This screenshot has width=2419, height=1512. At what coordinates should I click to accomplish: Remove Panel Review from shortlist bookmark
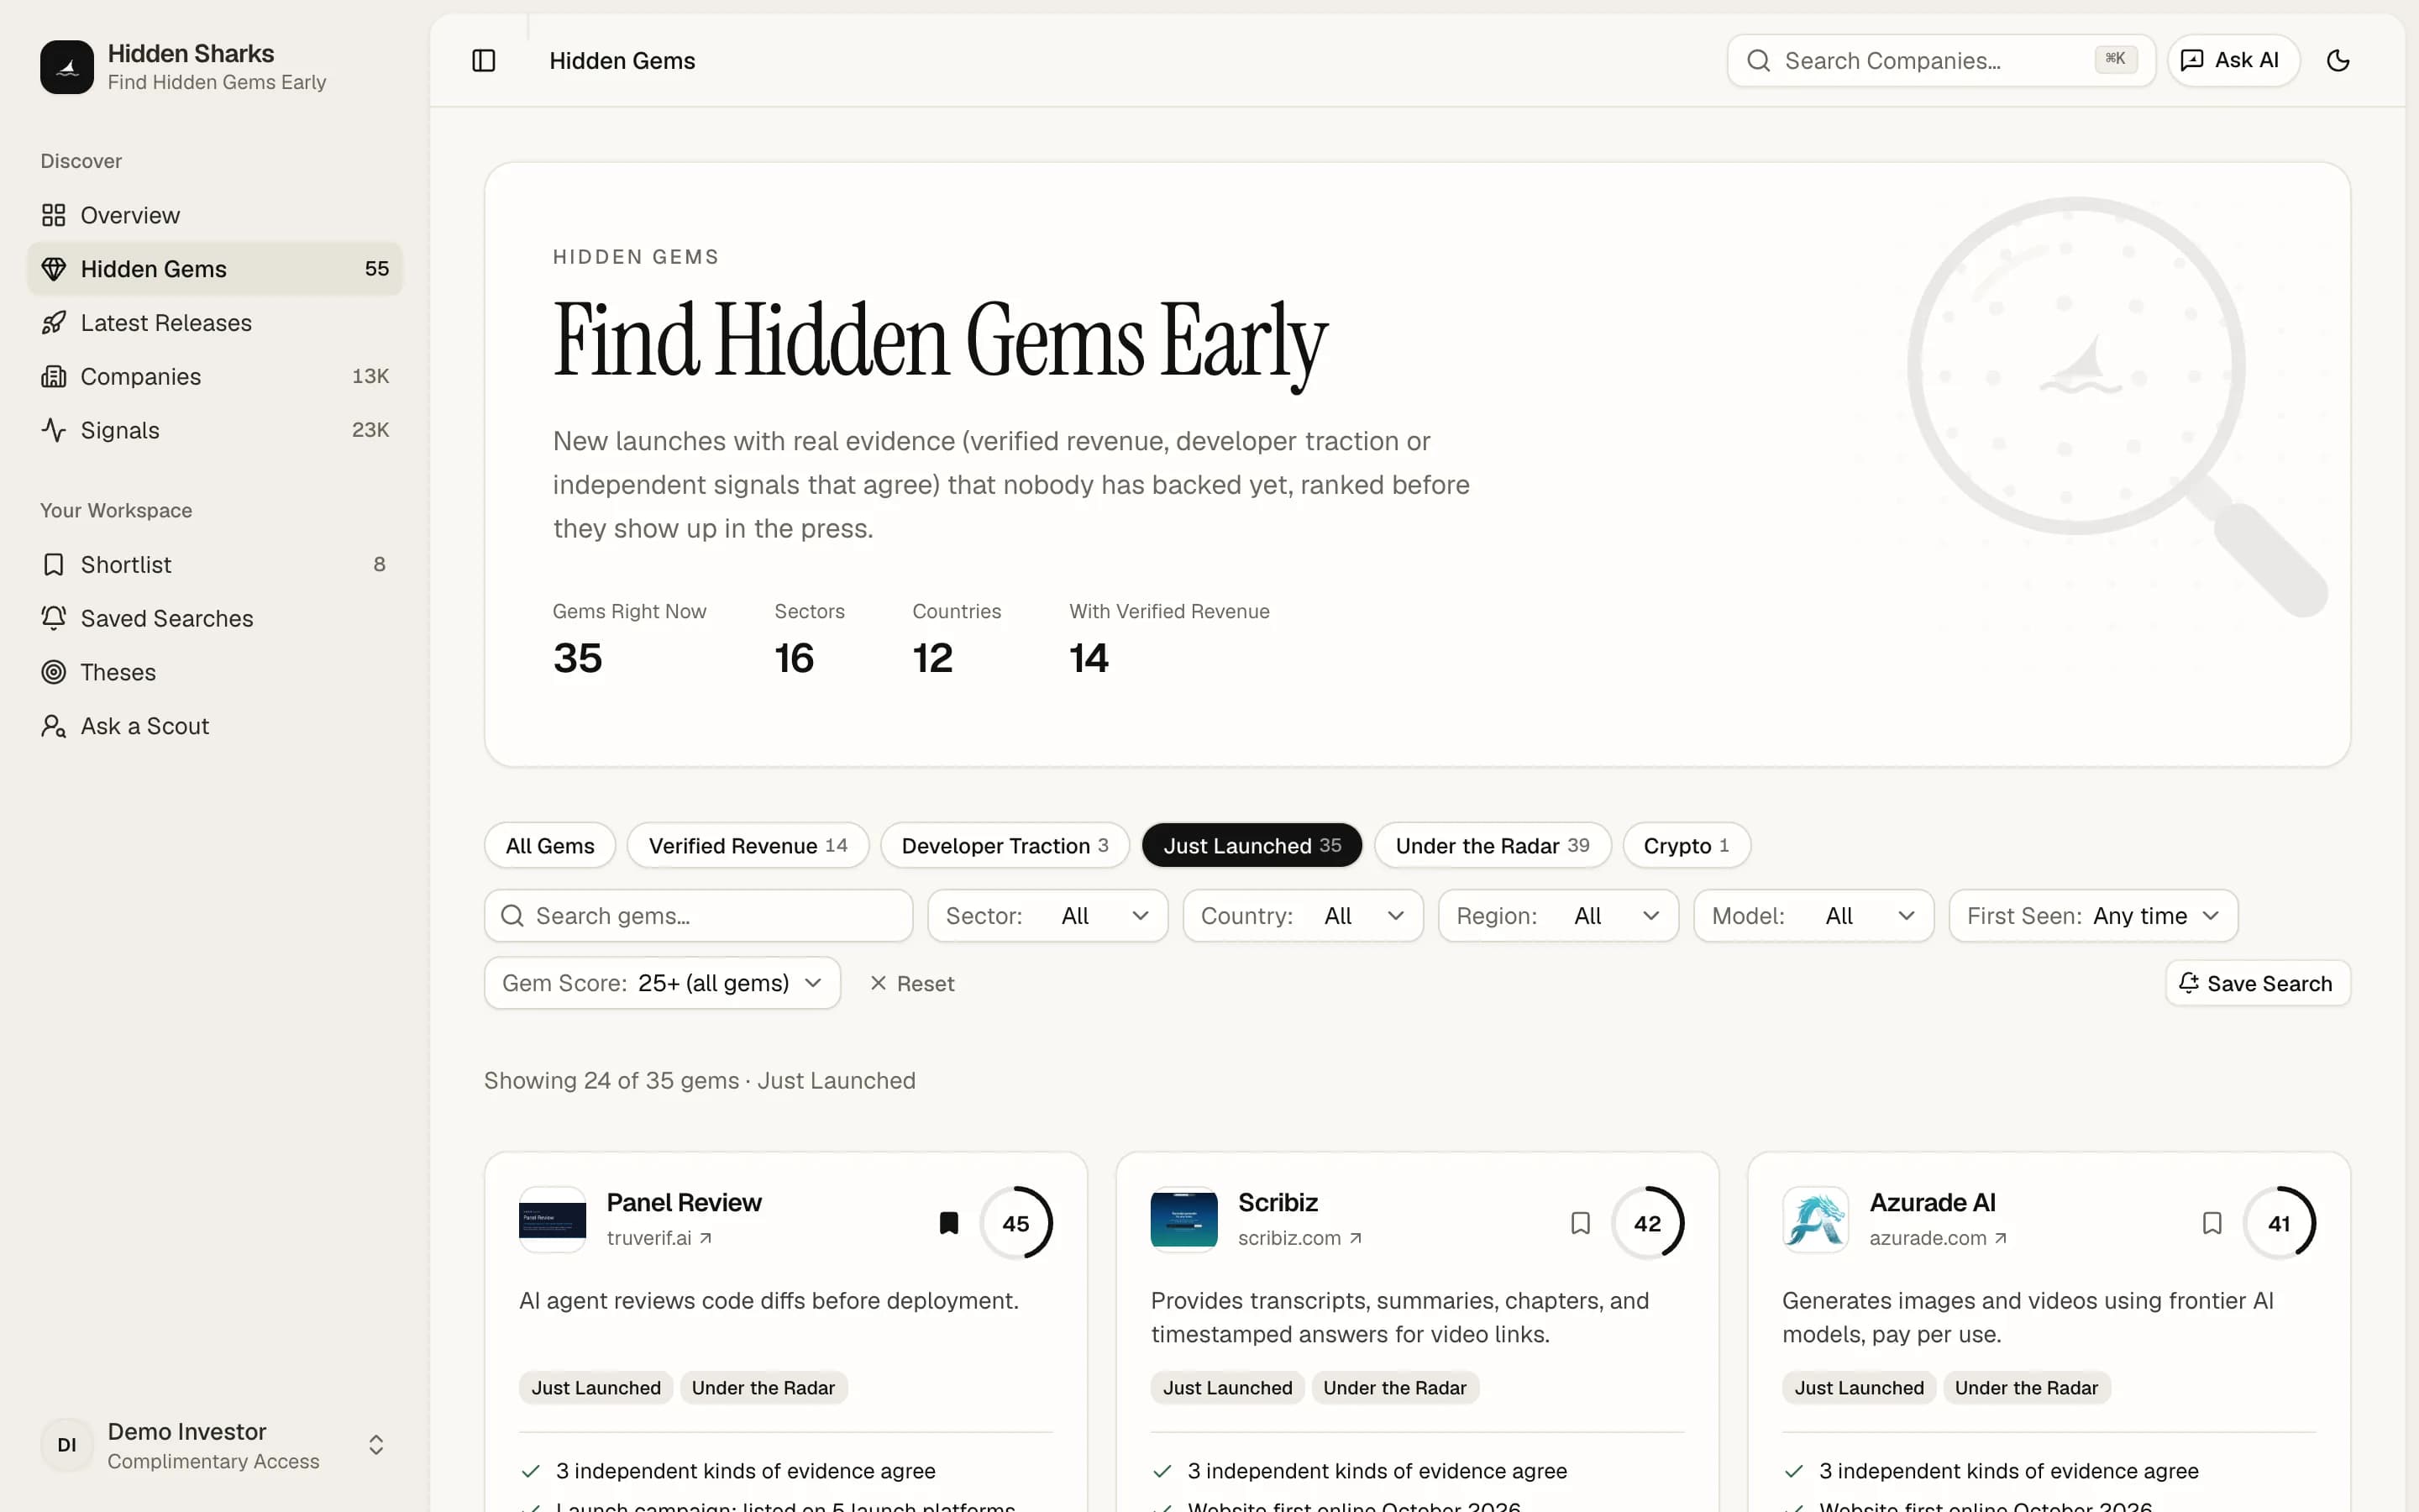948,1223
